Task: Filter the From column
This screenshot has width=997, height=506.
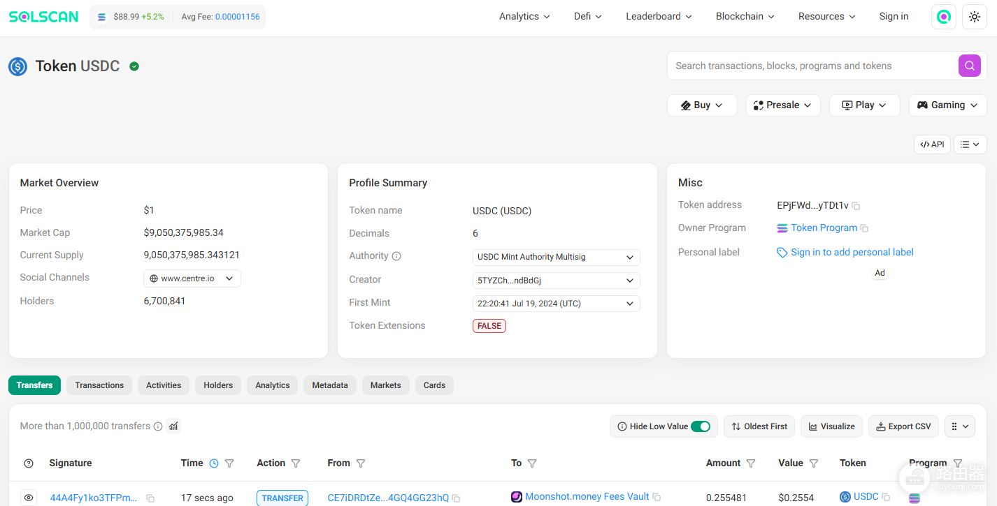Action: [x=361, y=463]
